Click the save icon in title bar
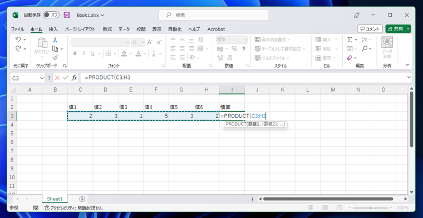Image resolution: width=423 pixels, height=218 pixels. coord(67,15)
